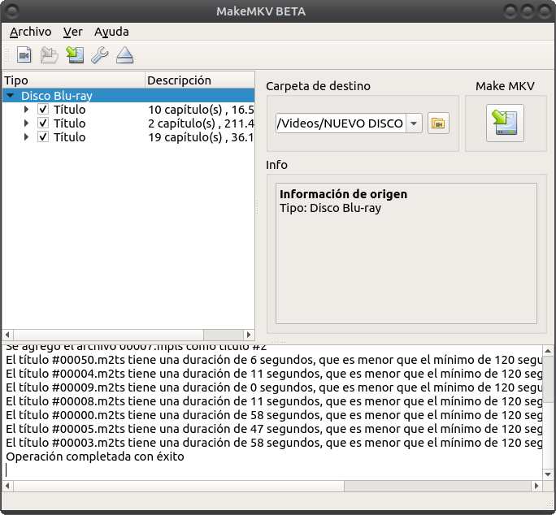This screenshot has height=515, width=556.
Task: Click the 'Operación completada con éxito' log line
Action: 95,457
